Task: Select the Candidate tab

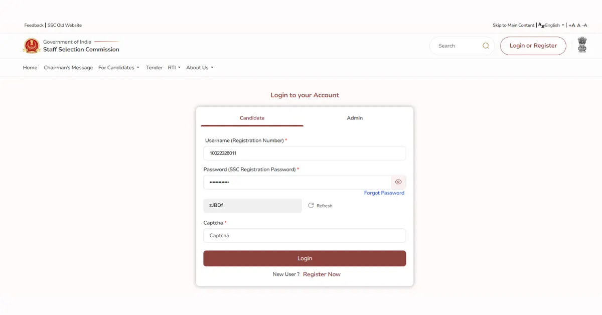Action: point(251,118)
